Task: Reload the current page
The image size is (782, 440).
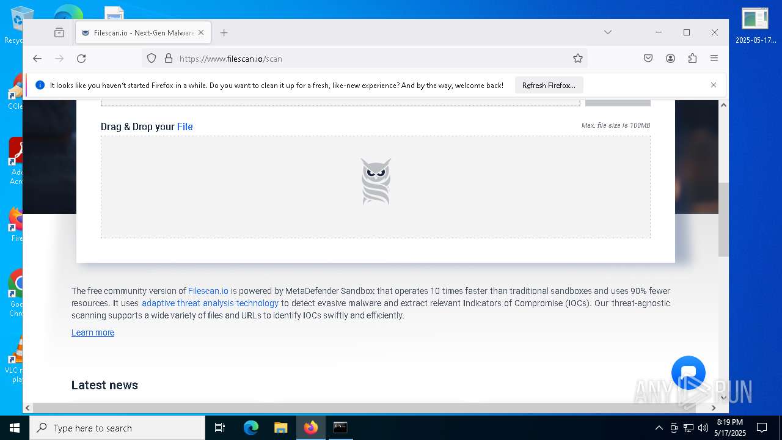Action: [x=81, y=59]
